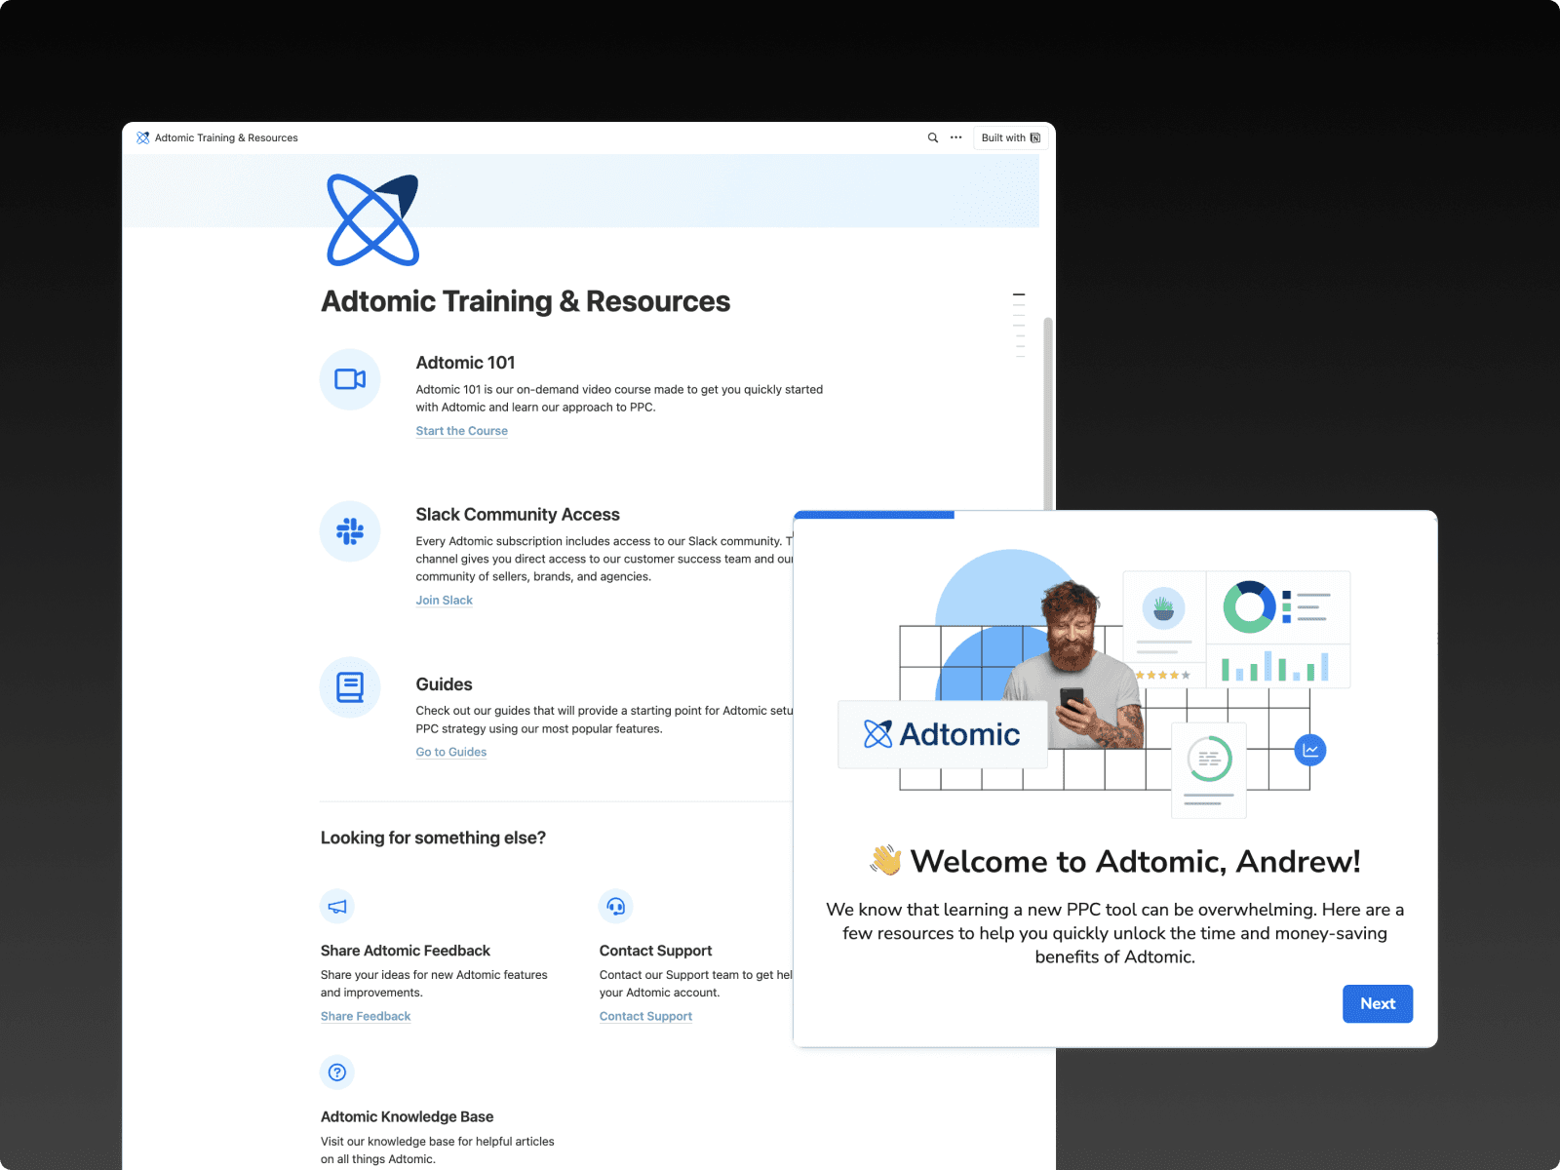The image size is (1560, 1170).
Task: Click the Adtomic favicon in the top bar
Action: (143, 137)
